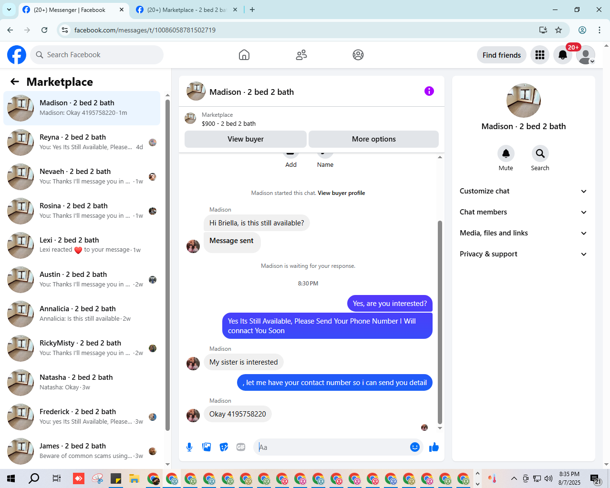Send a voice clip with the microphone icon

point(189,447)
